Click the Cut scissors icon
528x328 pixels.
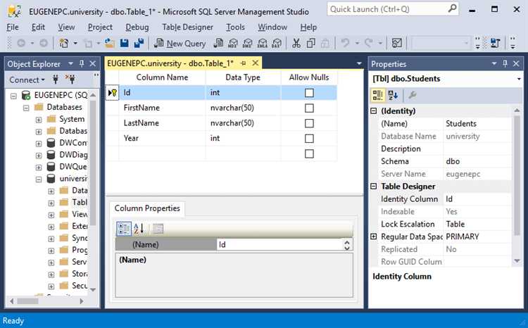coord(296,44)
